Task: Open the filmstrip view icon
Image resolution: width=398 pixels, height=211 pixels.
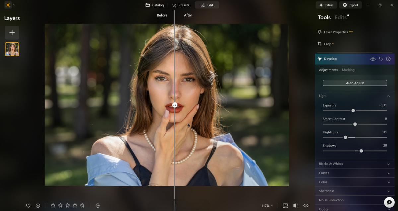Action: (285, 206)
